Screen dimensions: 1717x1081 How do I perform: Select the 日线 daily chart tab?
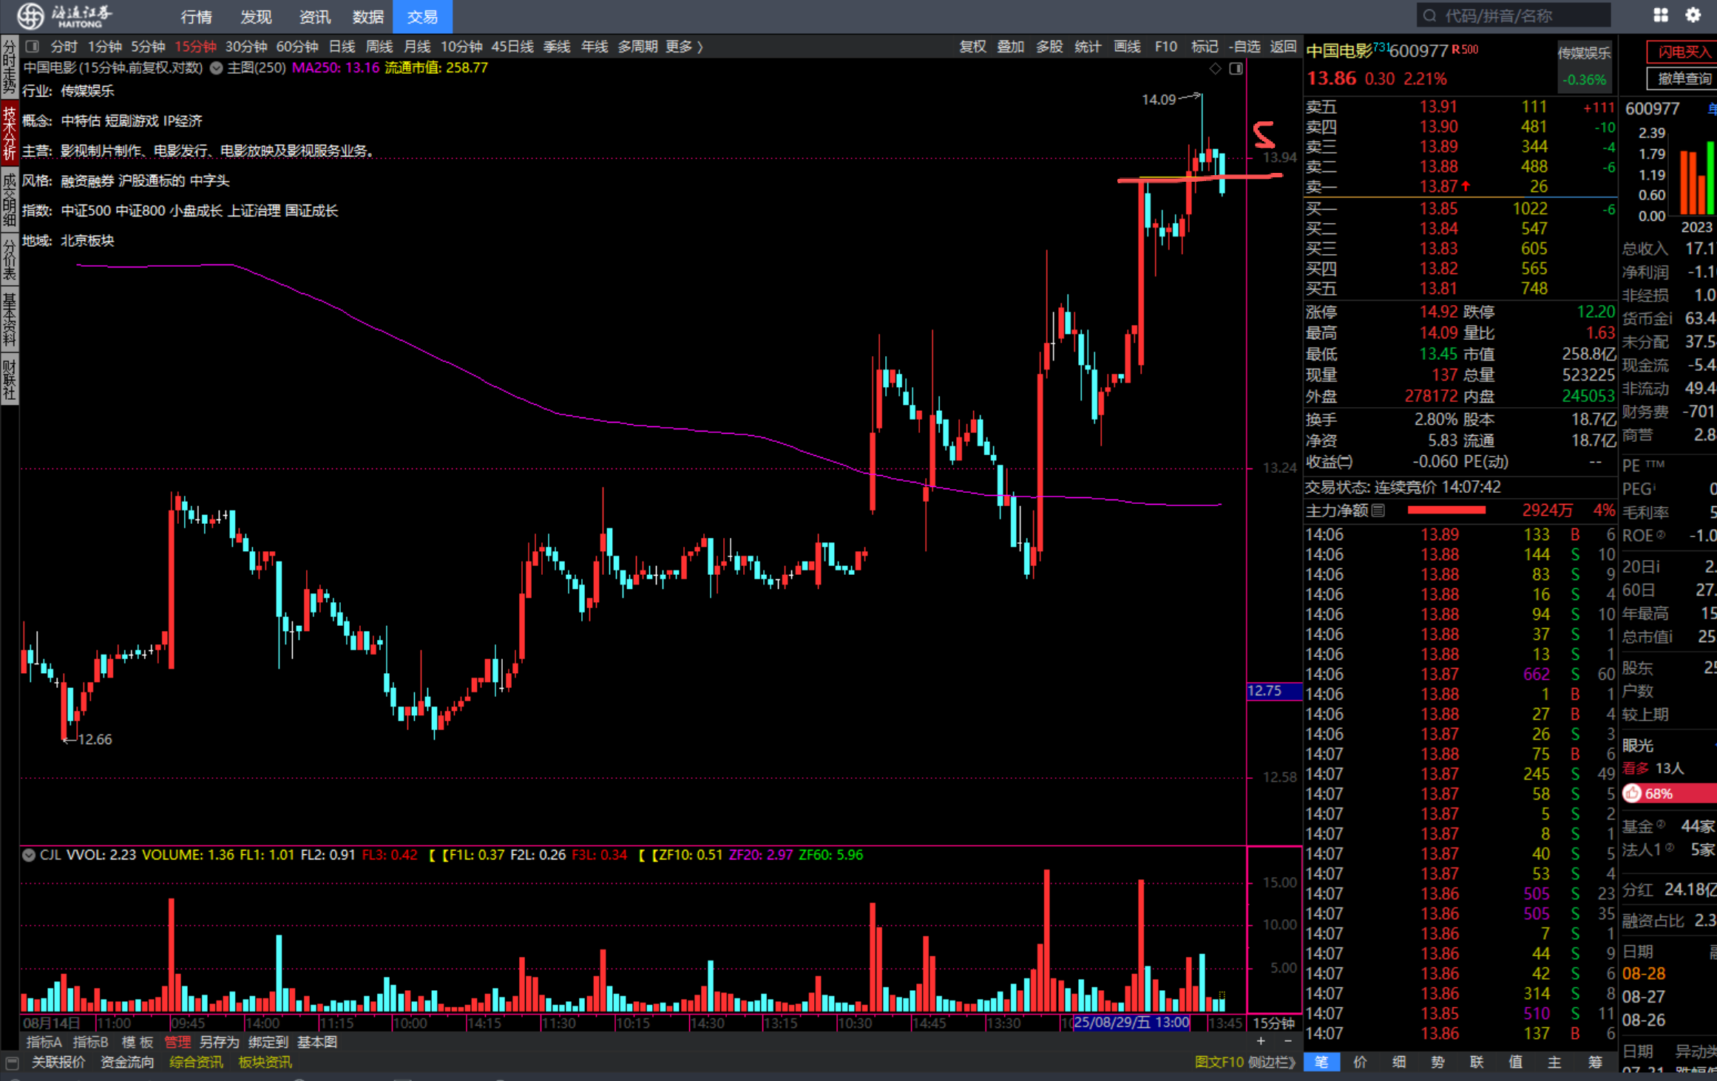[342, 47]
